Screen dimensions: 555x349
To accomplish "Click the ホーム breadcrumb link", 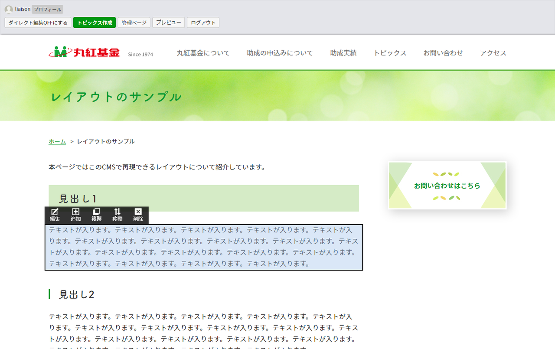I will tap(57, 141).
